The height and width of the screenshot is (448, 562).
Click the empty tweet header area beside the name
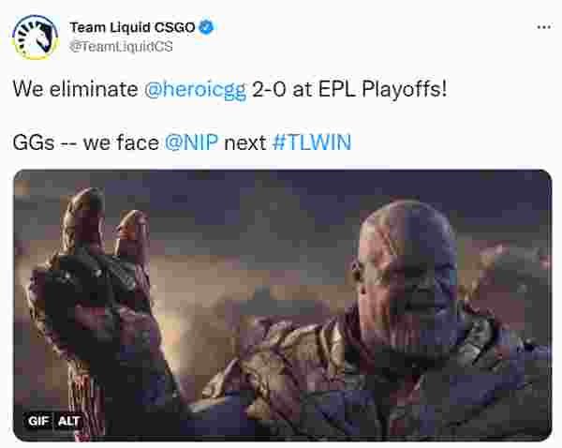click(373, 36)
